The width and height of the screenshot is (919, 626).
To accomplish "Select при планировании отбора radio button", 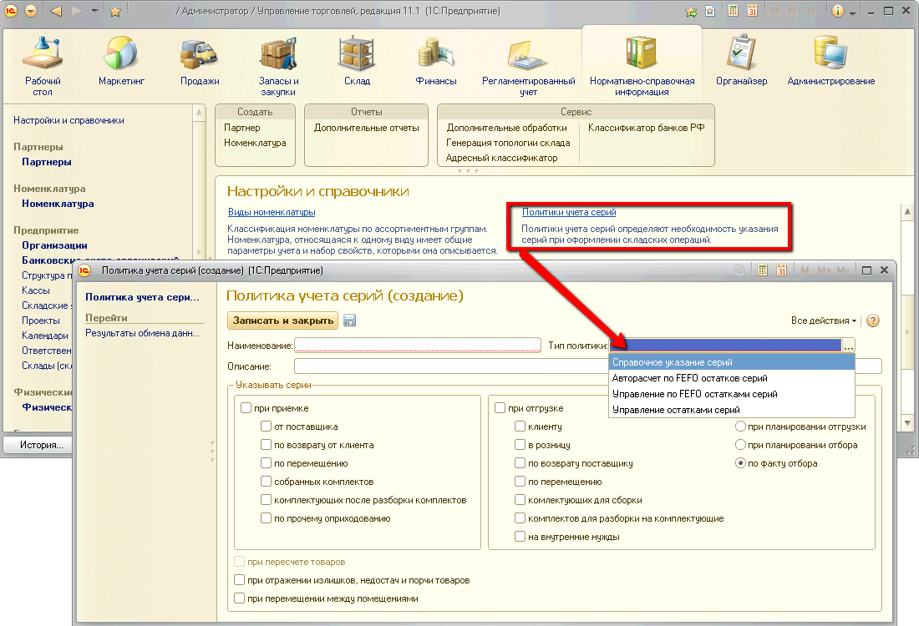I will pyautogui.click(x=740, y=445).
